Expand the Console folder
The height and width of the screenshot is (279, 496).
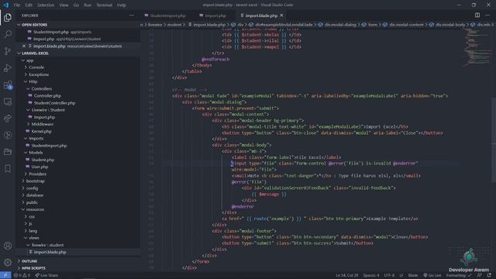click(x=77, y=67)
